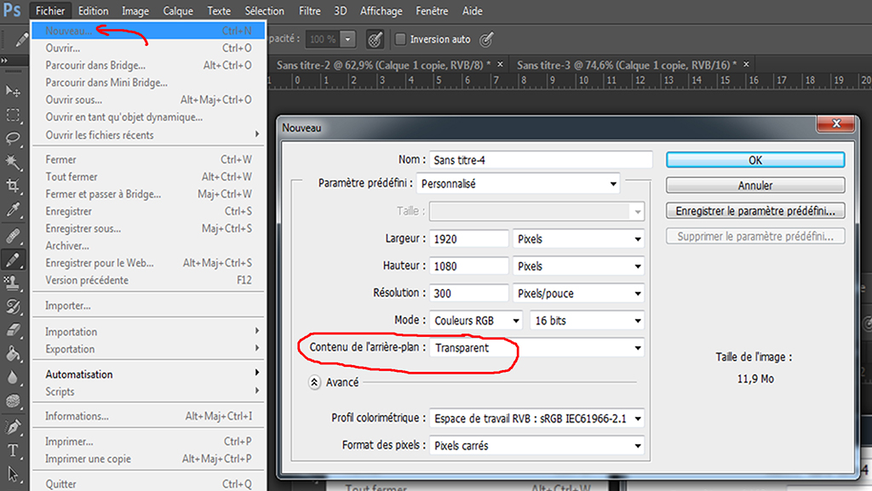Select the Clone Stamp tool
The width and height of the screenshot is (872, 491).
12,283
